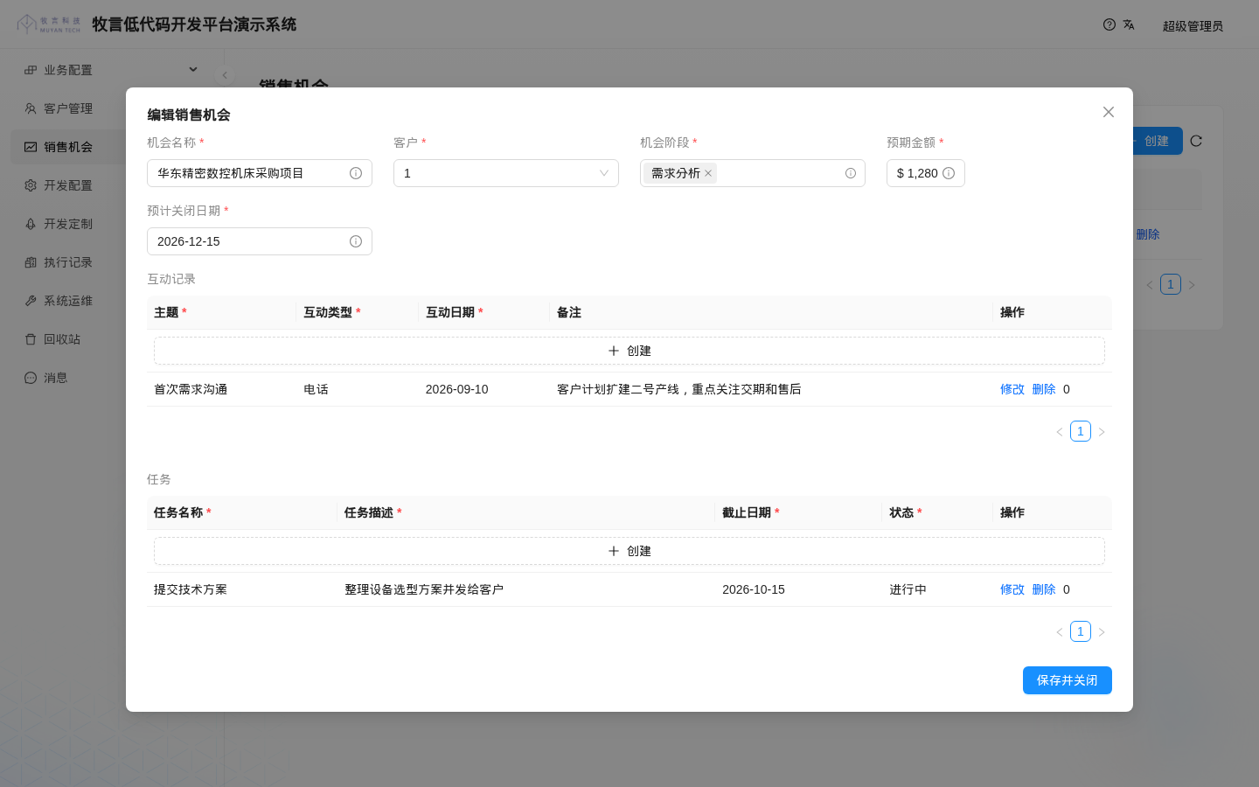Open 业务配置 menu item
Image resolution: width=1259 pixels, height=787 pixels.
(112, 70)
